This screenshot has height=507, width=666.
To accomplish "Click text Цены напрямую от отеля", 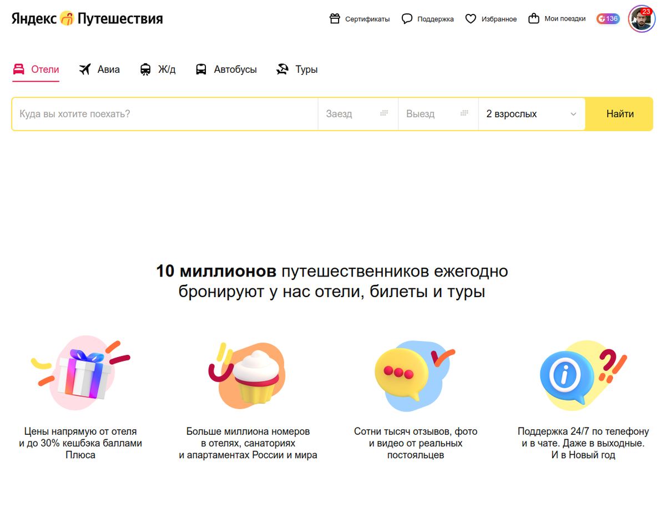I will click(80, 431).
